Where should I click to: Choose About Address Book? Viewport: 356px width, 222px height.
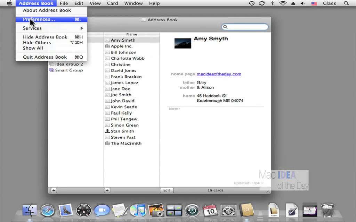tap(51, 10)
